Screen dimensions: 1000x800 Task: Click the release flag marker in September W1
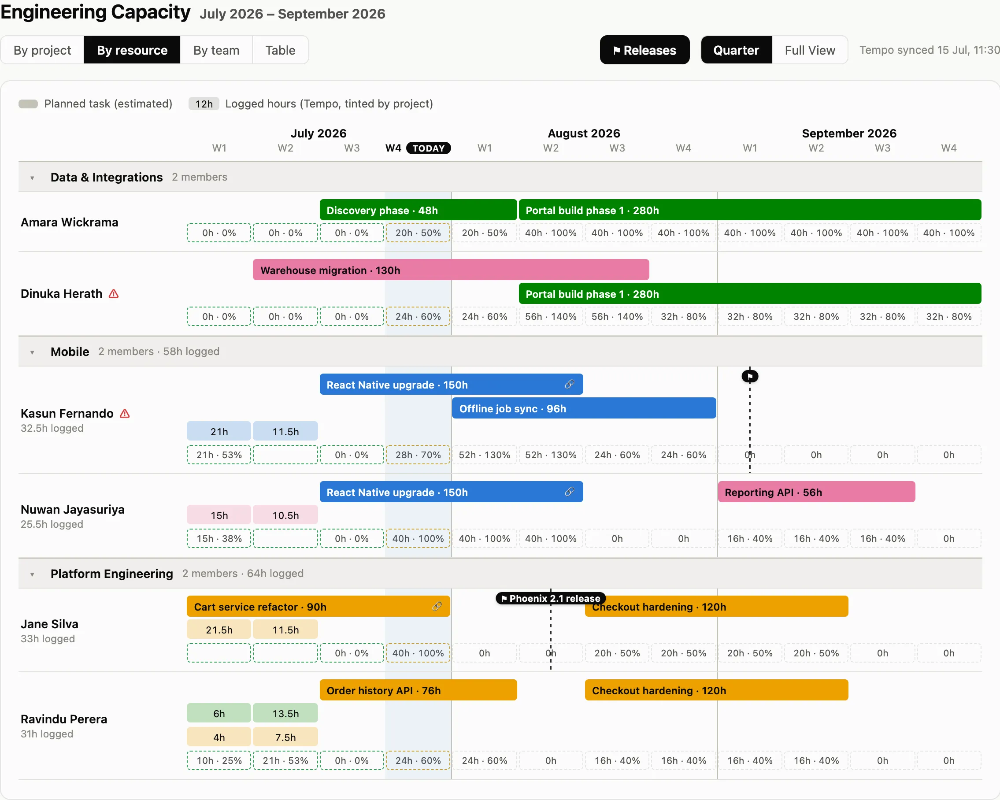pyautogui.click(x=749, y=376)
